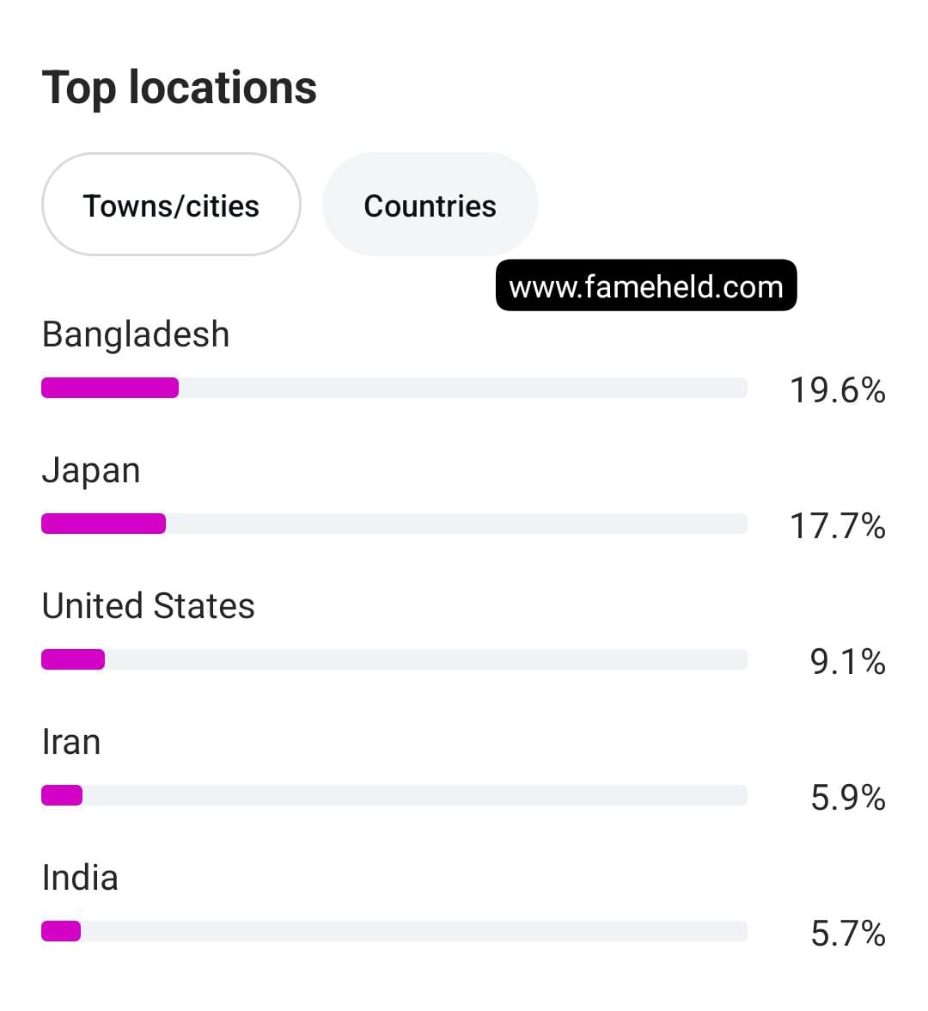928x1011 pixels.
Task: Click India's magenta progress bar fill
Action: point(61,931)
